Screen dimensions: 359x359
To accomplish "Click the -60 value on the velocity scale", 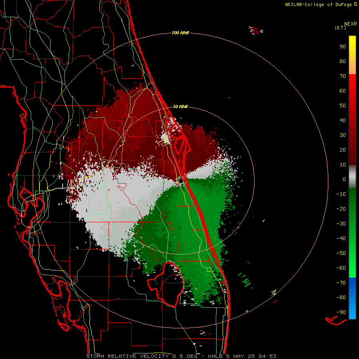I will [341, 268].
